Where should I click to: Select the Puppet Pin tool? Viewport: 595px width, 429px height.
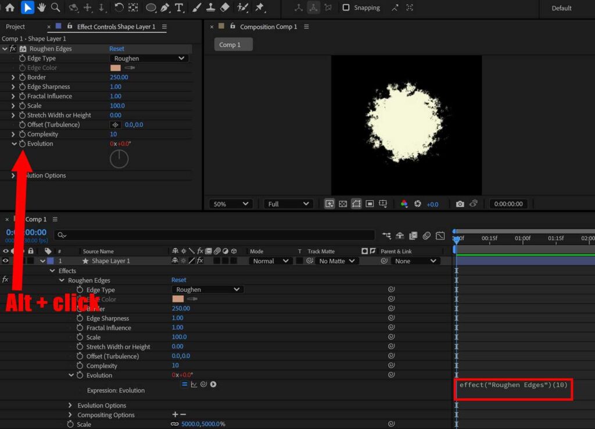coord(260,7)
